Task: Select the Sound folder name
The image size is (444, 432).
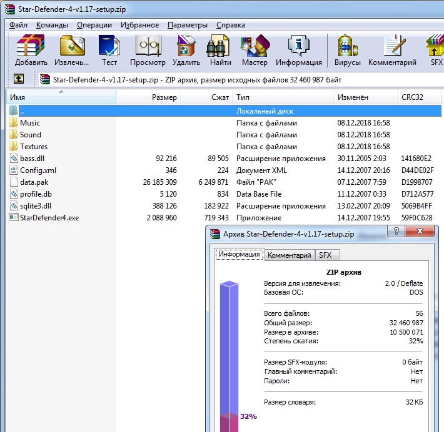Action: tap(31, 135)
